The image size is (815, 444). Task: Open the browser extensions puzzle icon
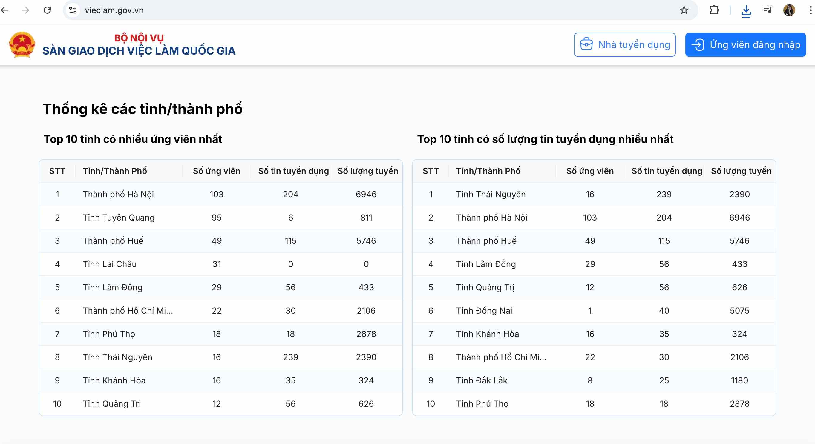pyautogui.click(x=714, y=10)
